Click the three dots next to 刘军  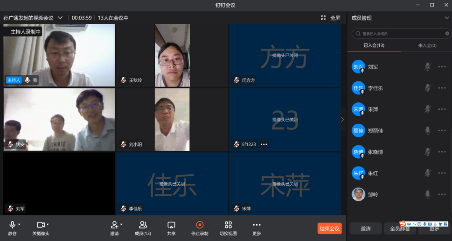pyautogui.click(x=442, y=67)
